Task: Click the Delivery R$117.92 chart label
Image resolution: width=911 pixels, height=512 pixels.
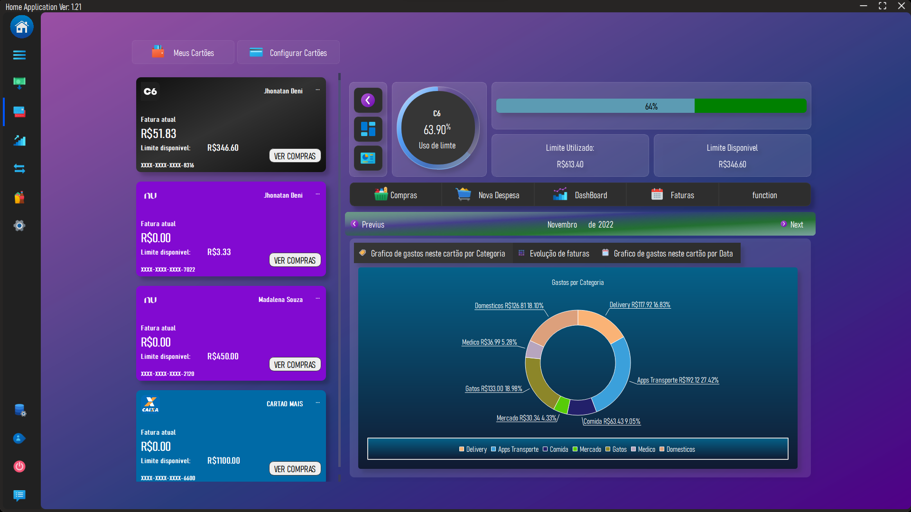Action: [x=640, y=305]
